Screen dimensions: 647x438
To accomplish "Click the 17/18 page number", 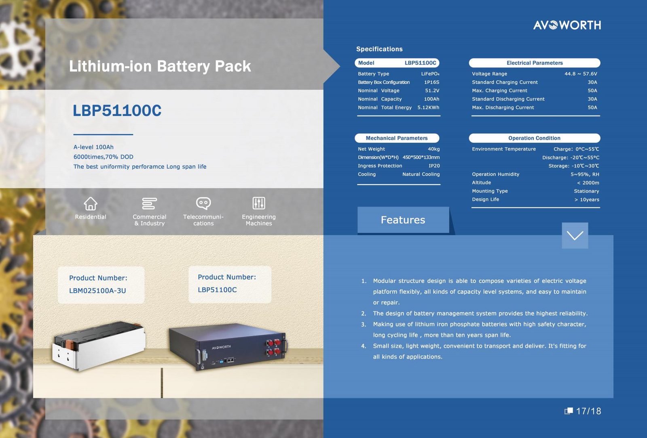I will (x=588, y=411).
